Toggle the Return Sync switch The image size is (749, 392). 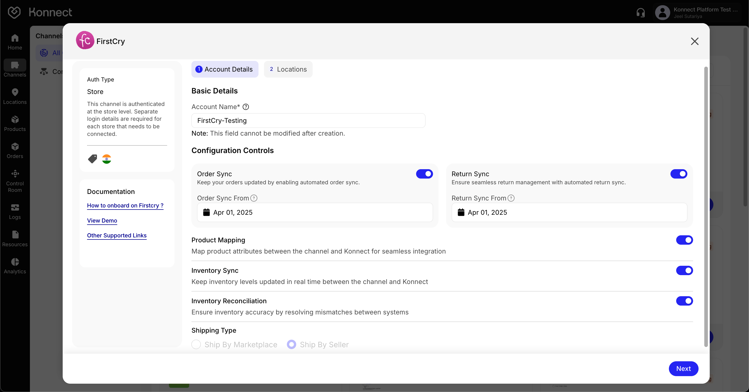tap(679, 174)
